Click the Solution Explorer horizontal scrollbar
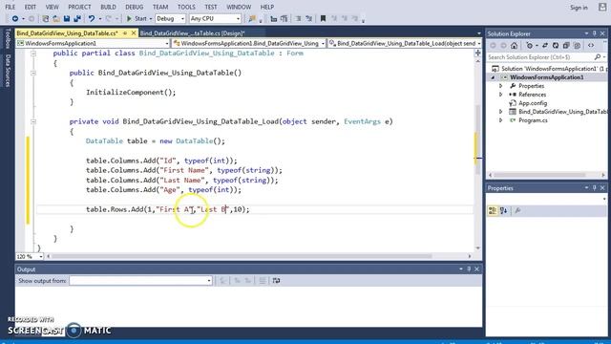Image resolution: width=611 pixels, height=344 pixels. tap(539, 175)
